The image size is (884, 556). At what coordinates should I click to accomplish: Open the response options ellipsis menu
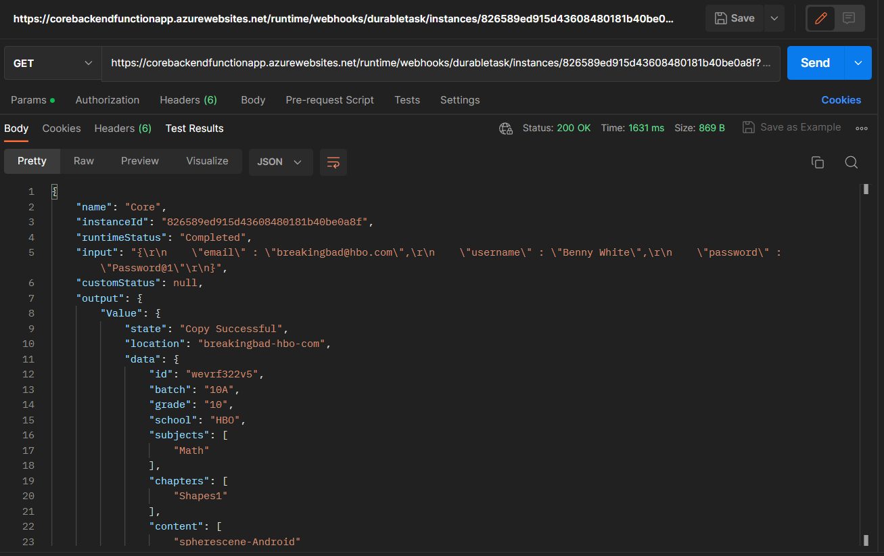[862, 127]
